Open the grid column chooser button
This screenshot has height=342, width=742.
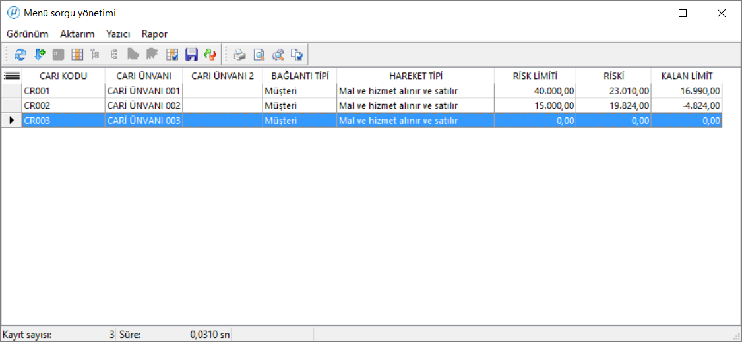(11, 76)
